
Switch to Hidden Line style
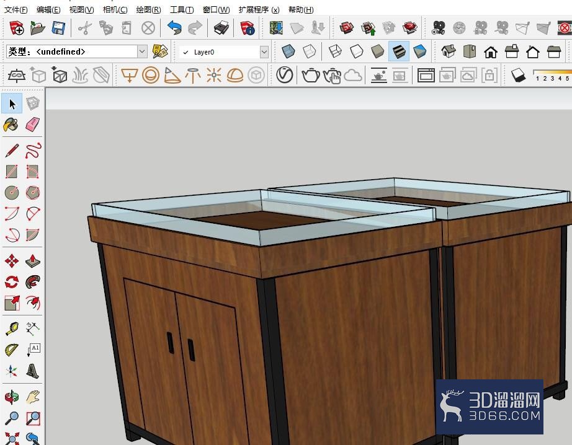coord(356,51)
